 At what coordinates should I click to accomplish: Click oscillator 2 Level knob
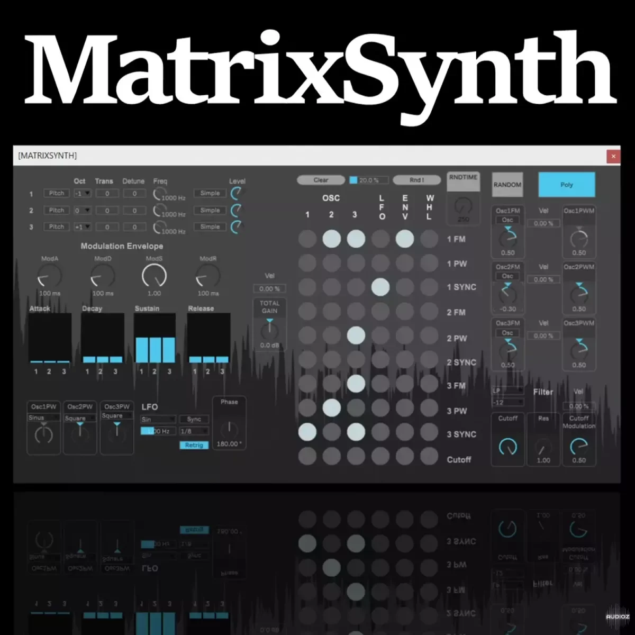[x=237, y=210]
